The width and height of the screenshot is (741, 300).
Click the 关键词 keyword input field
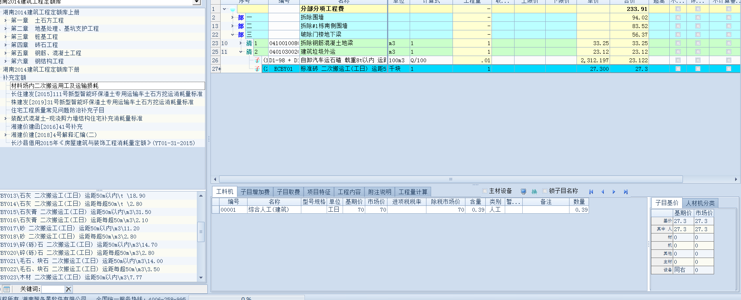(53, 289)
